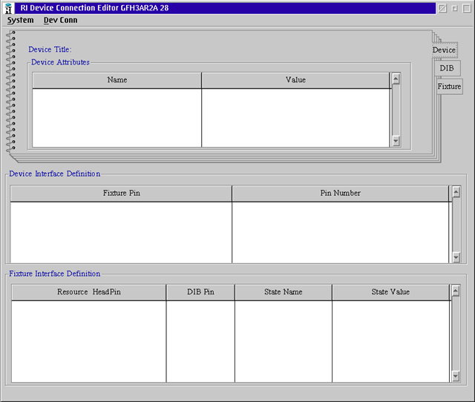Click the State Name column header
The height and width of the screenshot is (402, 475).
pyautogui.click(x=284, y=292)
